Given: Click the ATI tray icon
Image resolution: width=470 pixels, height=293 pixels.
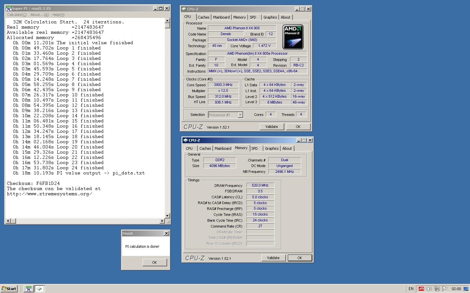Looking at the screenshot, I should 421,289.
